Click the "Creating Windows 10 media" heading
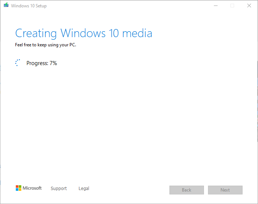The image size is (258, 204). point(83,33)
